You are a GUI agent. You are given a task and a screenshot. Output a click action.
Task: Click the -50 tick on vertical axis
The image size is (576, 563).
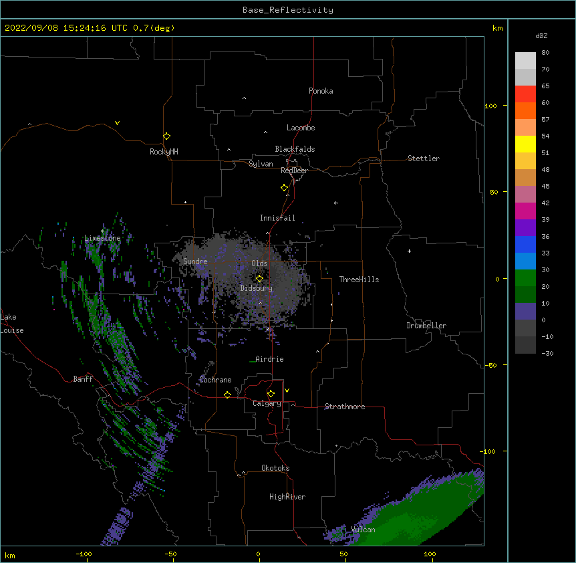(490, 365)
